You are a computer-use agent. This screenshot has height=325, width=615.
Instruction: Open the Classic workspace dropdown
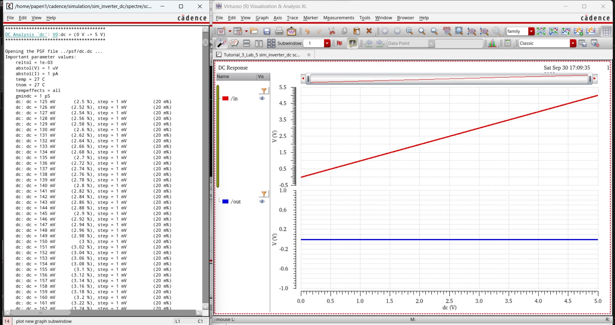(x=573, y=43)
